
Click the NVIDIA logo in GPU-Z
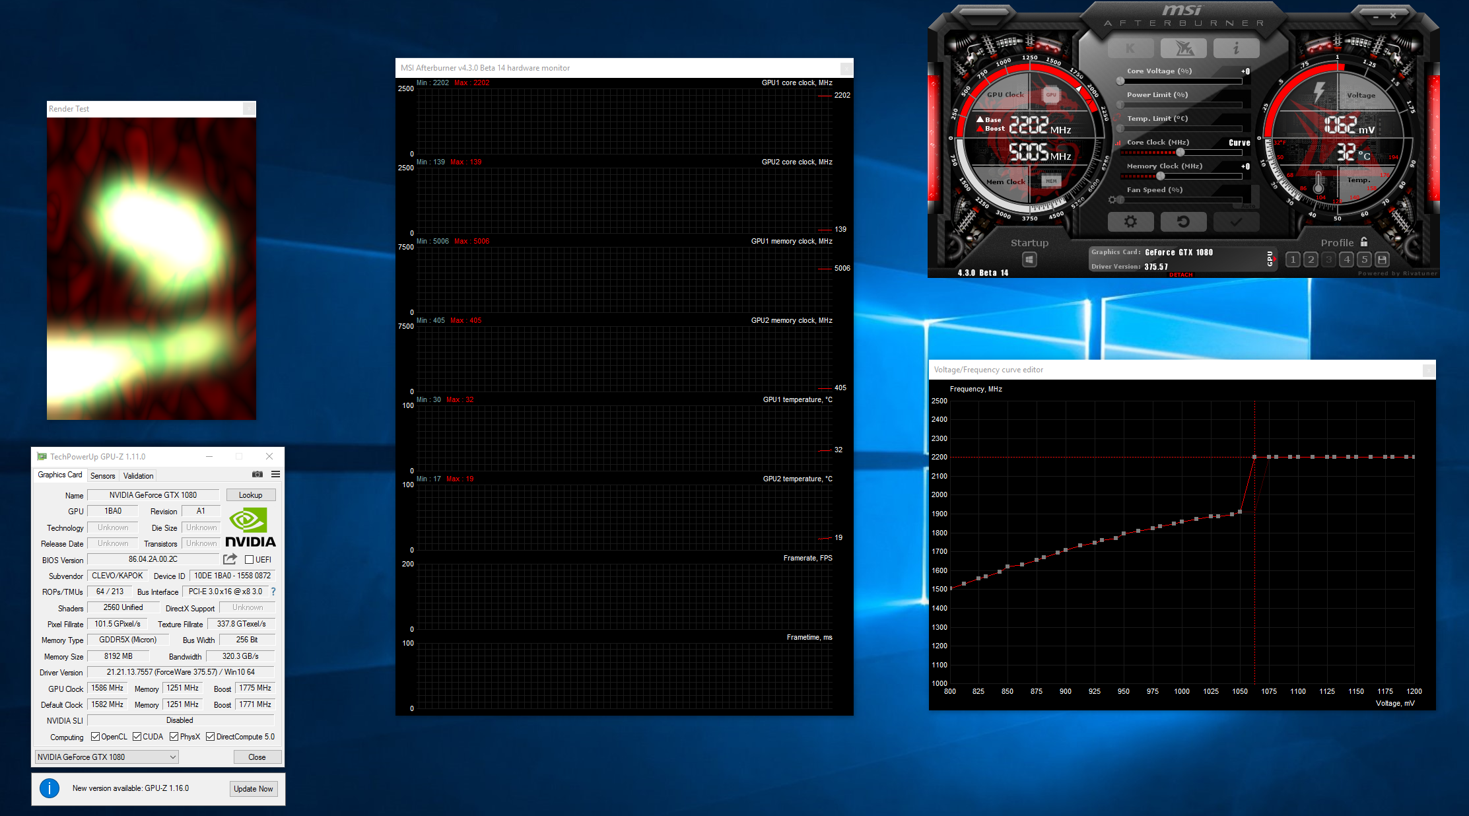click(x=250, y=527)
